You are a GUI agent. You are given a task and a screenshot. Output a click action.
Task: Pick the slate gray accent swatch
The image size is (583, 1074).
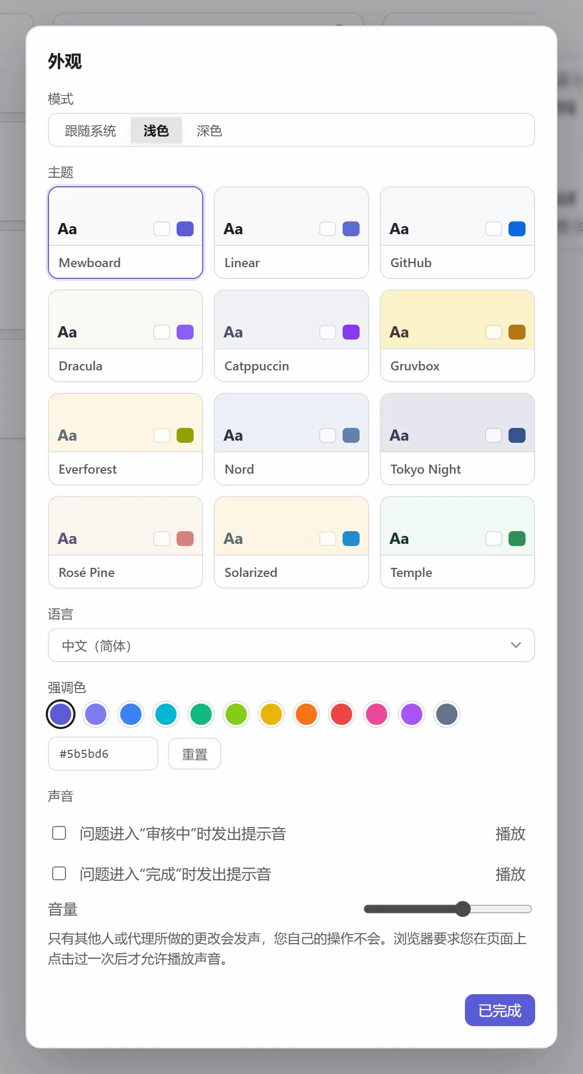pos(447,714)
